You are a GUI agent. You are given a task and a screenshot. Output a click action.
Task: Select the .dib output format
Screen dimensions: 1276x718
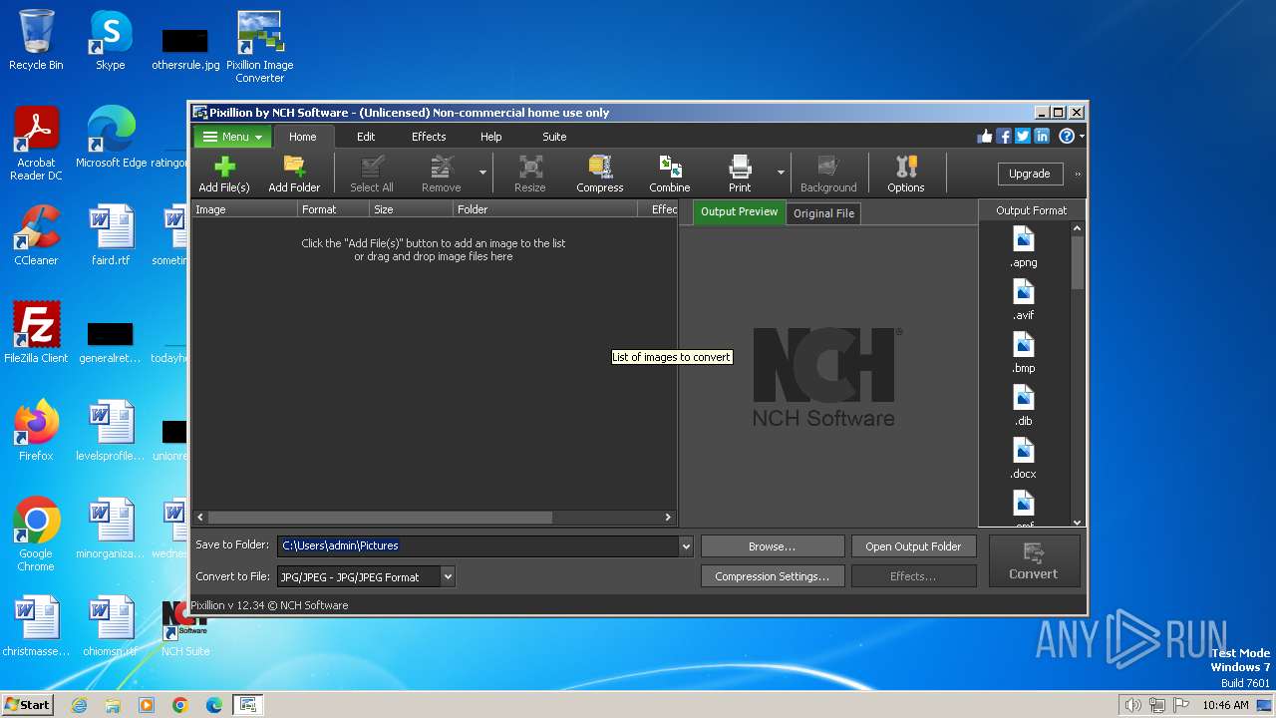pyautogui.click(x=1024, y=406)
